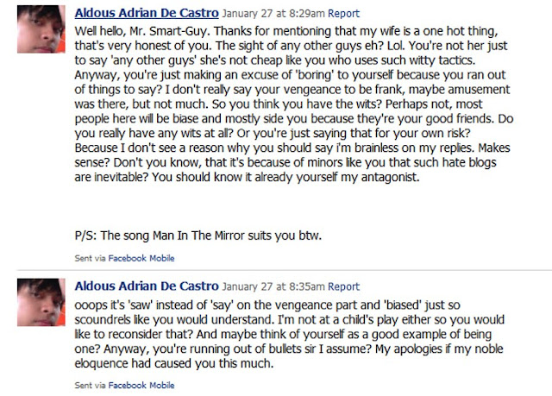Select the 'January 27 at 8:35am' timestamp
This screenshot has height=396, width=552.
click(x=273, y=286)
